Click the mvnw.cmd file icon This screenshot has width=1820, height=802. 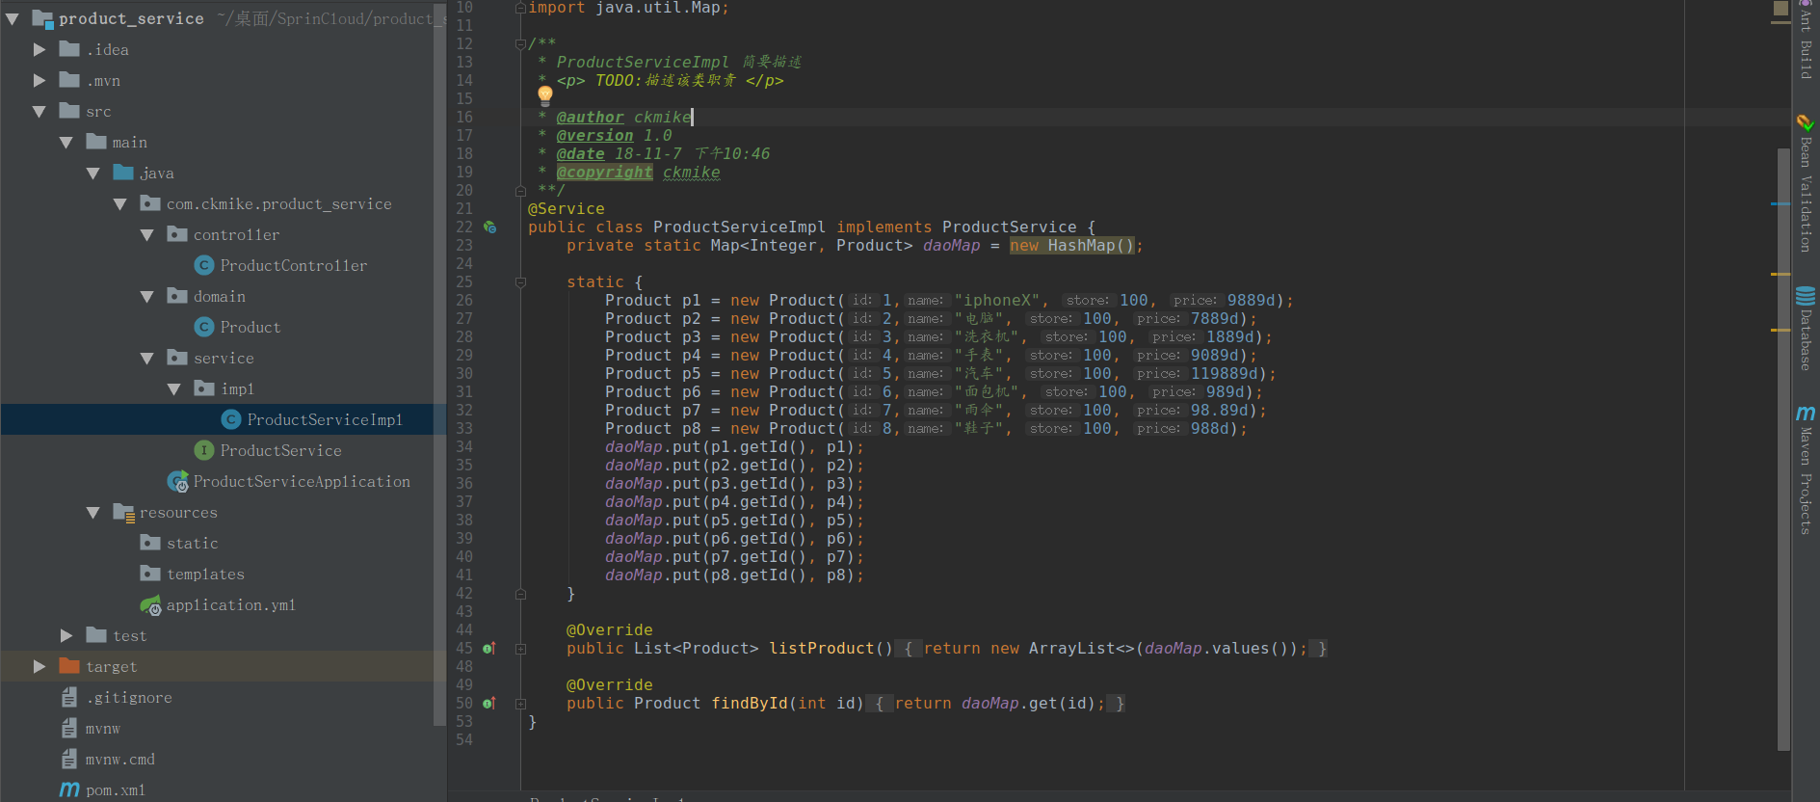pyautogui.click(x=69, y=759)
